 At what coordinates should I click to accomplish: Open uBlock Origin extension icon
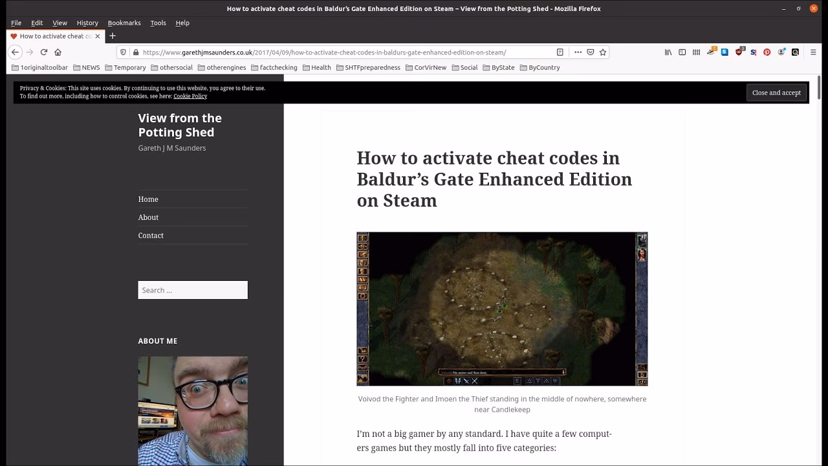pos(739,51)
